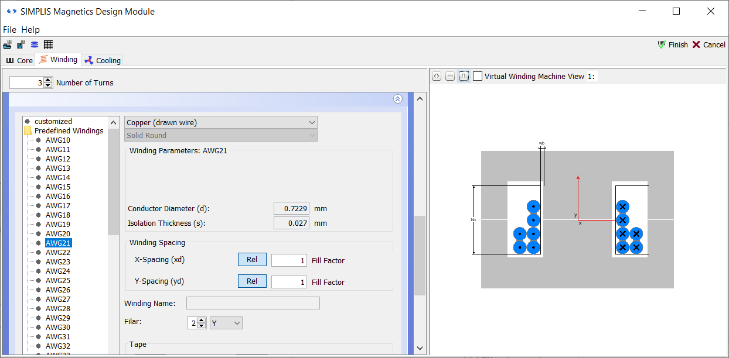Enable Virtual Winding Machine View checkbox

[x=478, y=77]
